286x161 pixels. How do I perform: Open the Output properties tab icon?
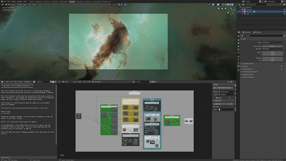[238, 43]
